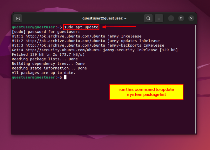Open the terminal hamburger menu
The image size is (210, 150).
coord(159,18)
